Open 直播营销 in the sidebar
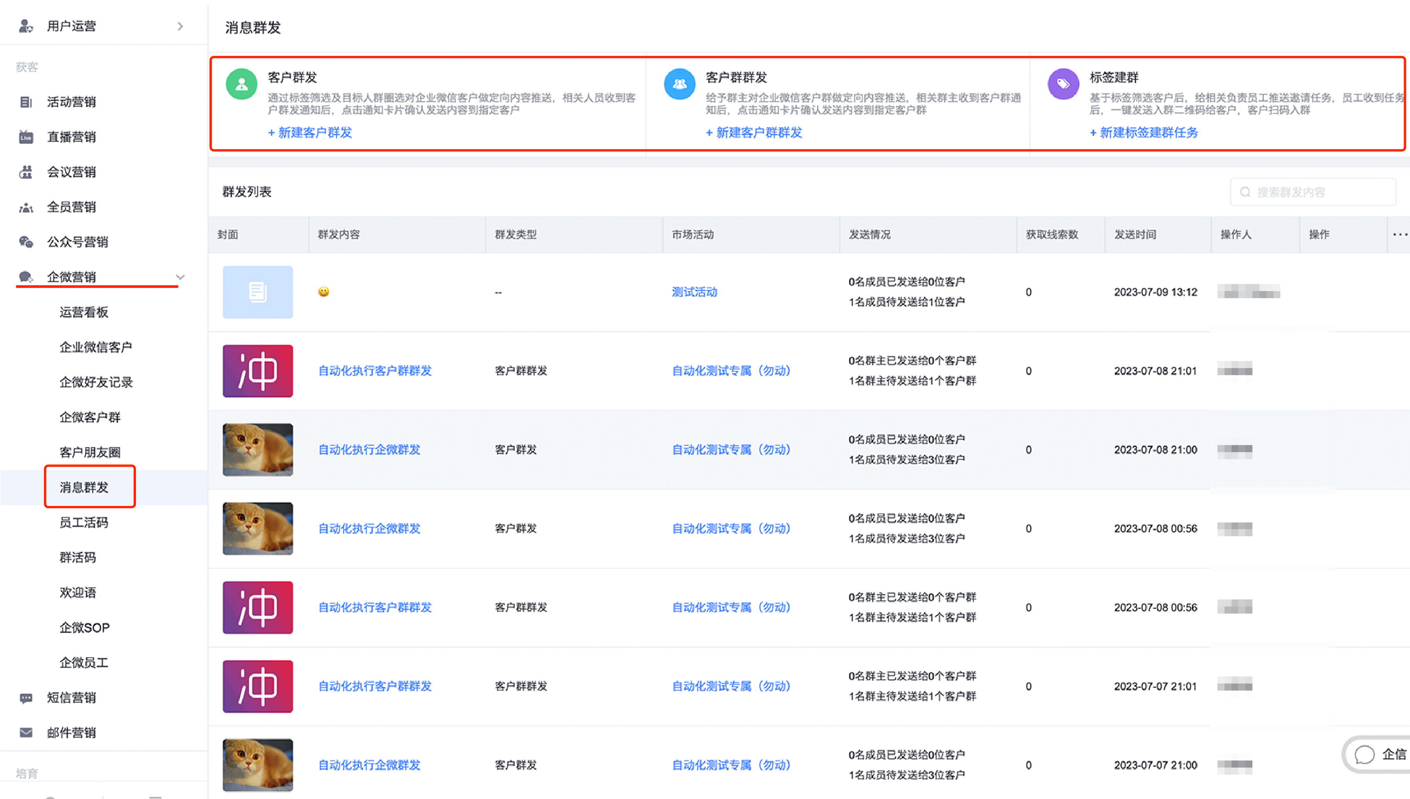 point(72,137)
